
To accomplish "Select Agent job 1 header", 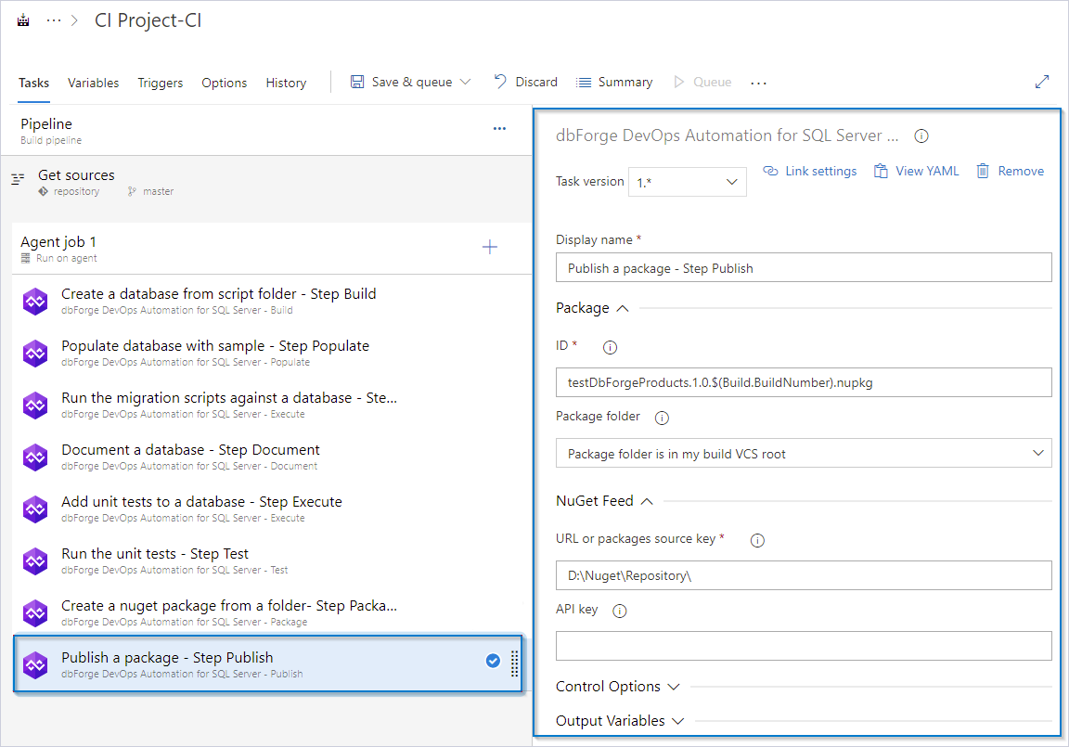I will tap(272, 248).
